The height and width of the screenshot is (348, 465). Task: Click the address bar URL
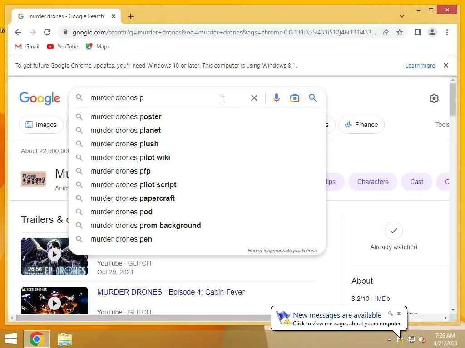[224, 32]
